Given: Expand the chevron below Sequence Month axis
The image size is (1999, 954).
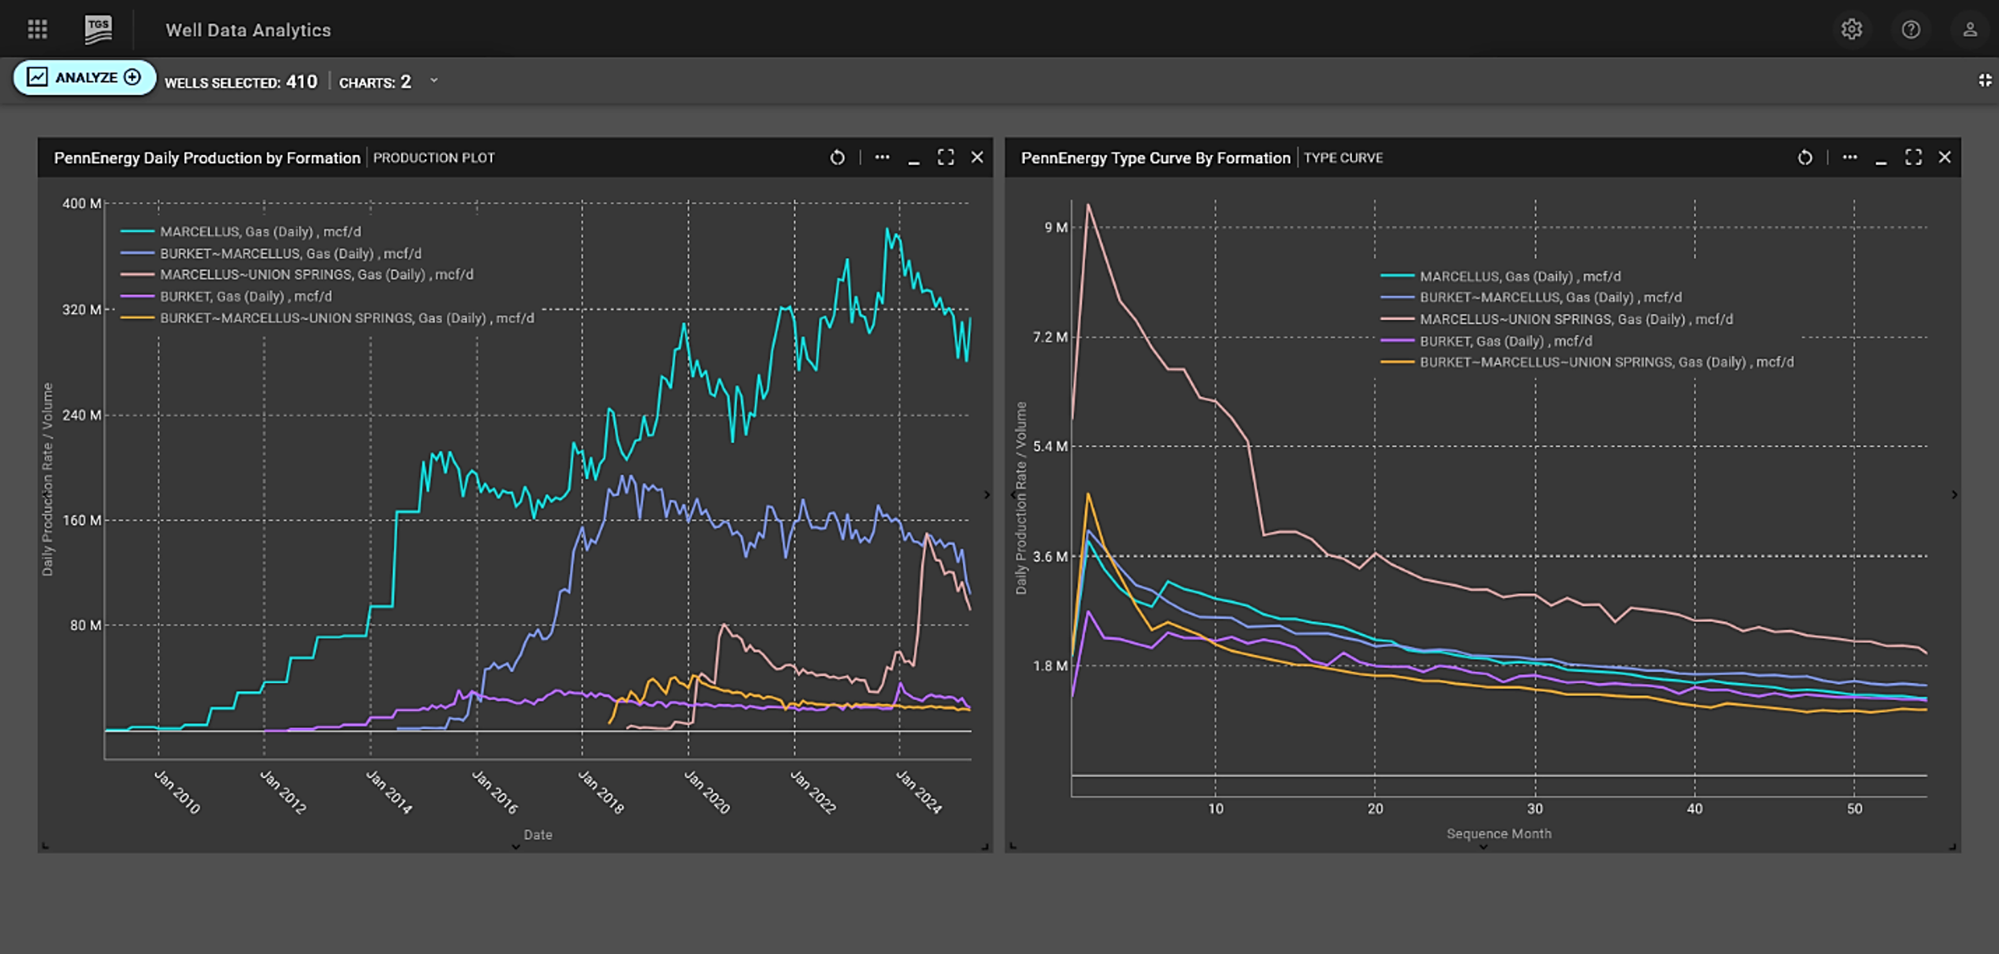Looking at the screenshot, I should (1483, 846).
